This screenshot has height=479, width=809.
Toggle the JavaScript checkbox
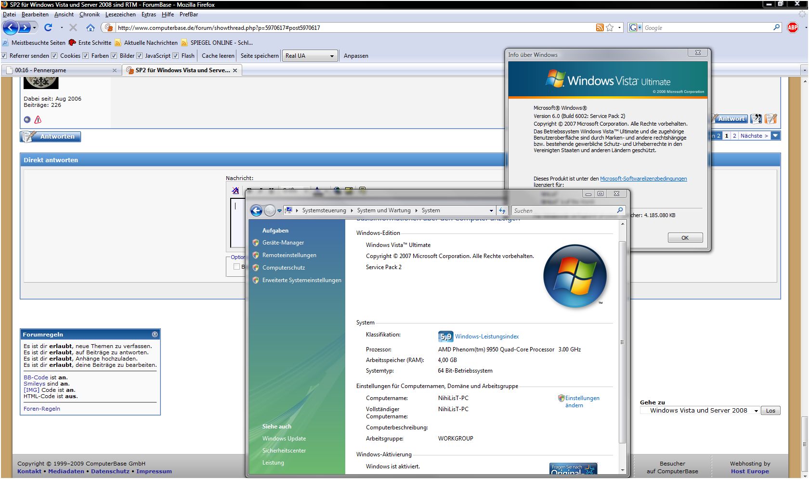point(139,56)
